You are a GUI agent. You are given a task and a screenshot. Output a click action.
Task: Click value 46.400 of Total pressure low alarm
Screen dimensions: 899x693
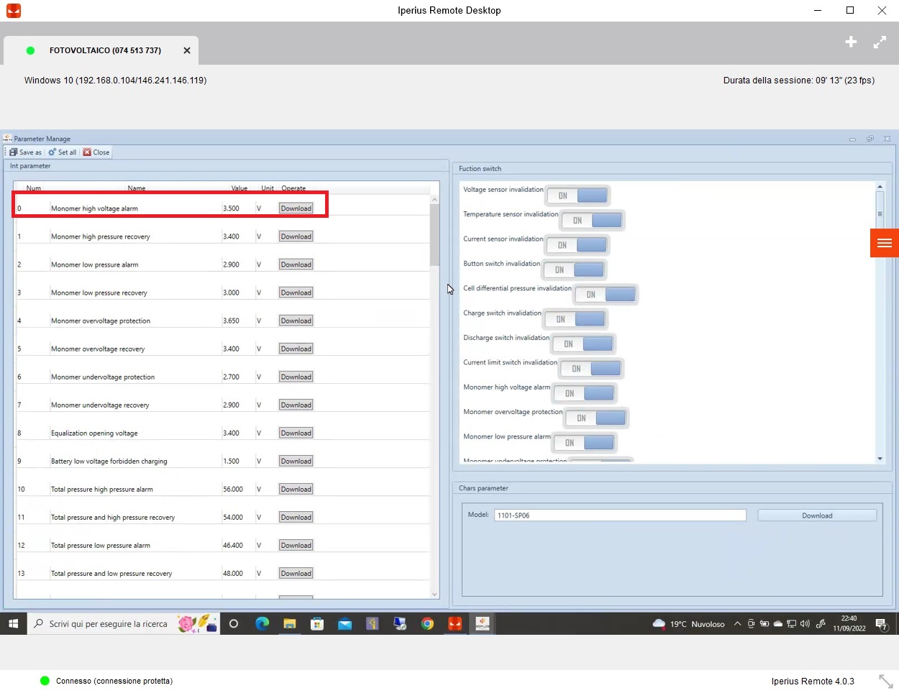(x=233, y=546)
